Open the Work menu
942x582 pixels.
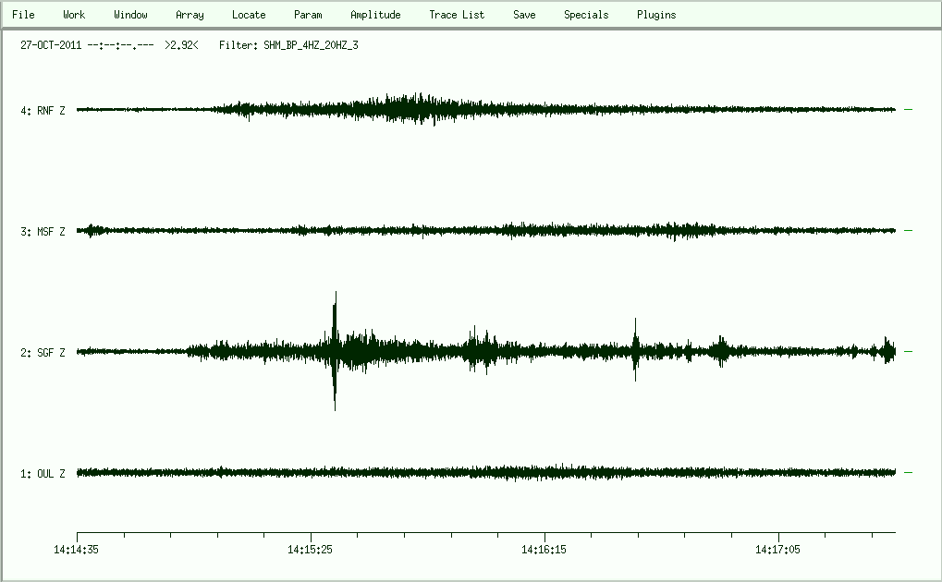pyautogui.click(x=74, y=15)
